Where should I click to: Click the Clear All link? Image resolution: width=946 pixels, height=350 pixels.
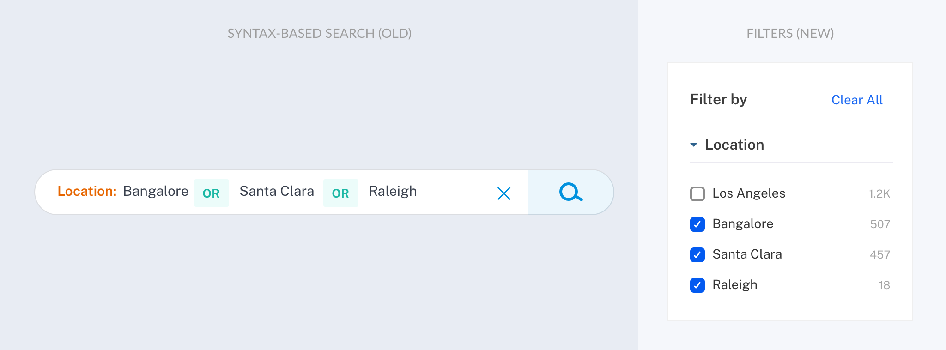click(857, 100)
